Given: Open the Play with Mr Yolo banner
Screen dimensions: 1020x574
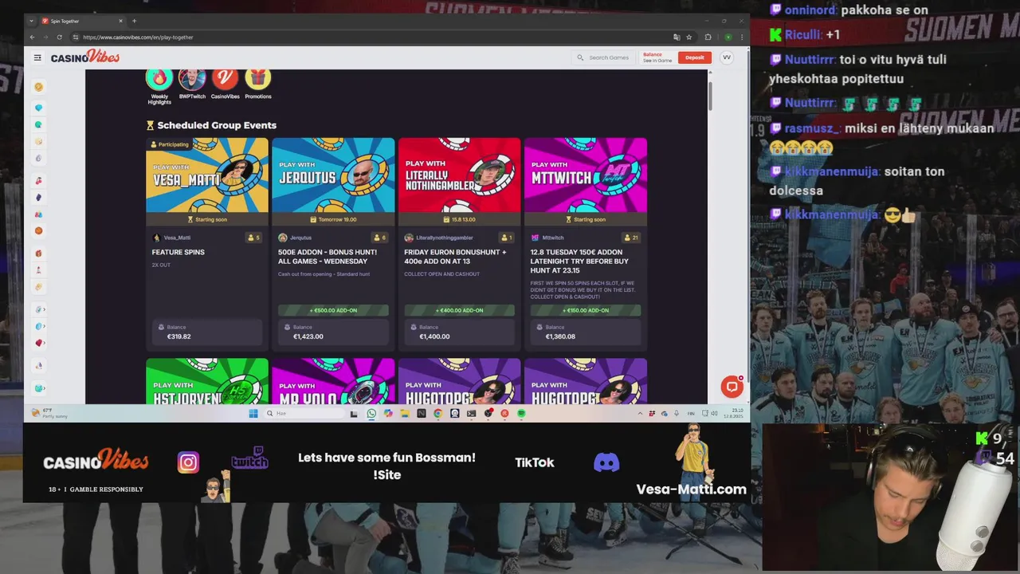Looking at the screenshot, I should 333,381.
